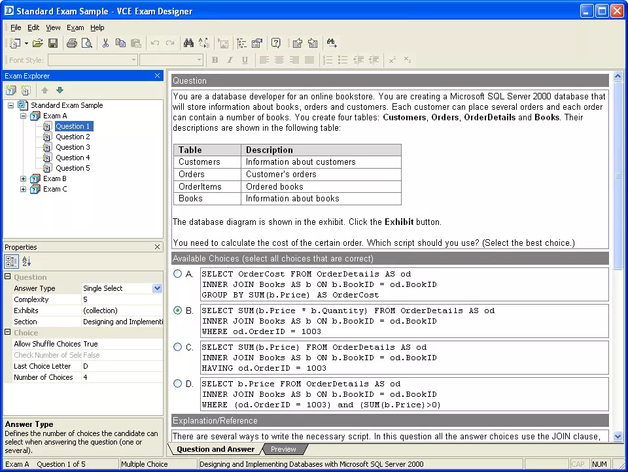Switch to the Preview tab
Image resolution: width=628 pixels, height=472 pixels.
pyautogui.click(x=284, y=449)
